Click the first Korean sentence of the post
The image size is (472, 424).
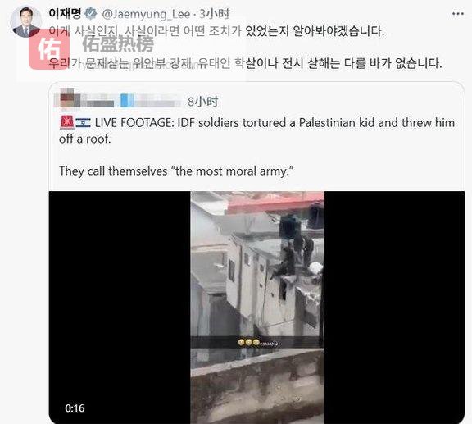[216, 31]
